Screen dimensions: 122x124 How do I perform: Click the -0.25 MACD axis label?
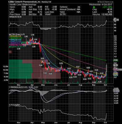coord(116,103)
